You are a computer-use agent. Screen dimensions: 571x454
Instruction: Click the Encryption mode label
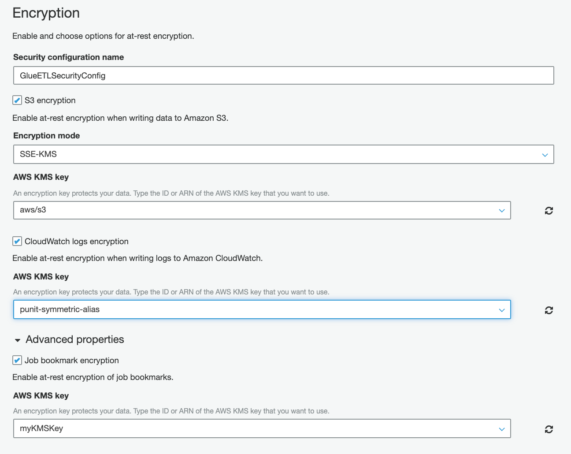pos(46,136)
